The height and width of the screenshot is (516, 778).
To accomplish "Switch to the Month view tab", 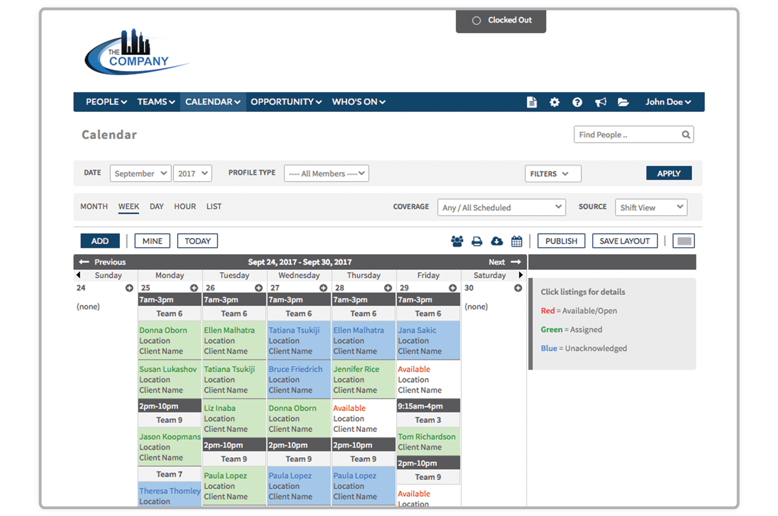I will coord(94,206).
